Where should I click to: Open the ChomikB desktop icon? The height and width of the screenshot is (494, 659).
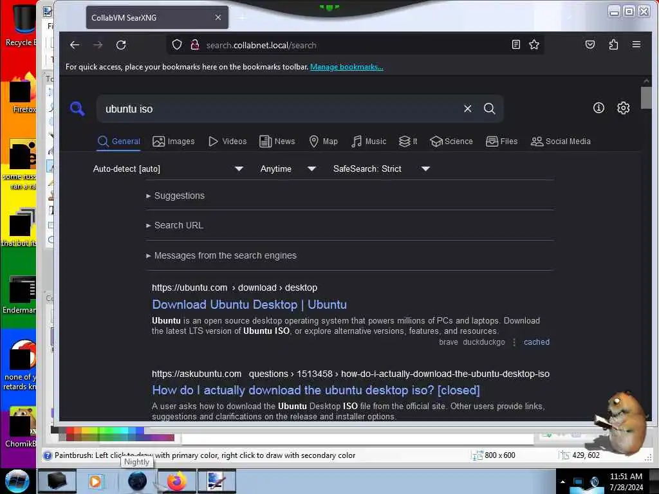pos(21,426)
